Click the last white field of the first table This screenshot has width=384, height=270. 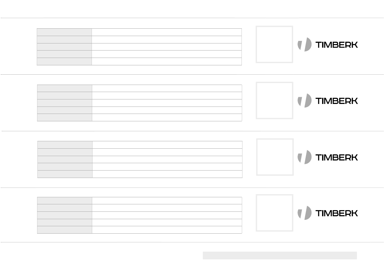pyautogui.click(x=166, y=61)
